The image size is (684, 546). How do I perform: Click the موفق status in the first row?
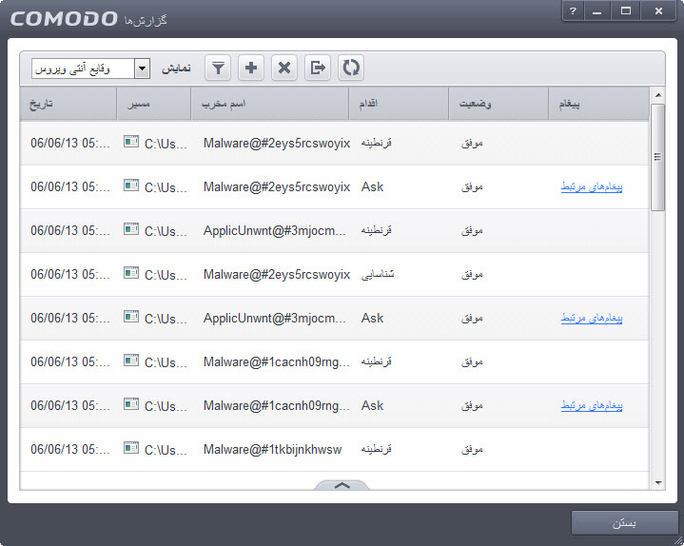pyautogui.click(x=472, y=143)
